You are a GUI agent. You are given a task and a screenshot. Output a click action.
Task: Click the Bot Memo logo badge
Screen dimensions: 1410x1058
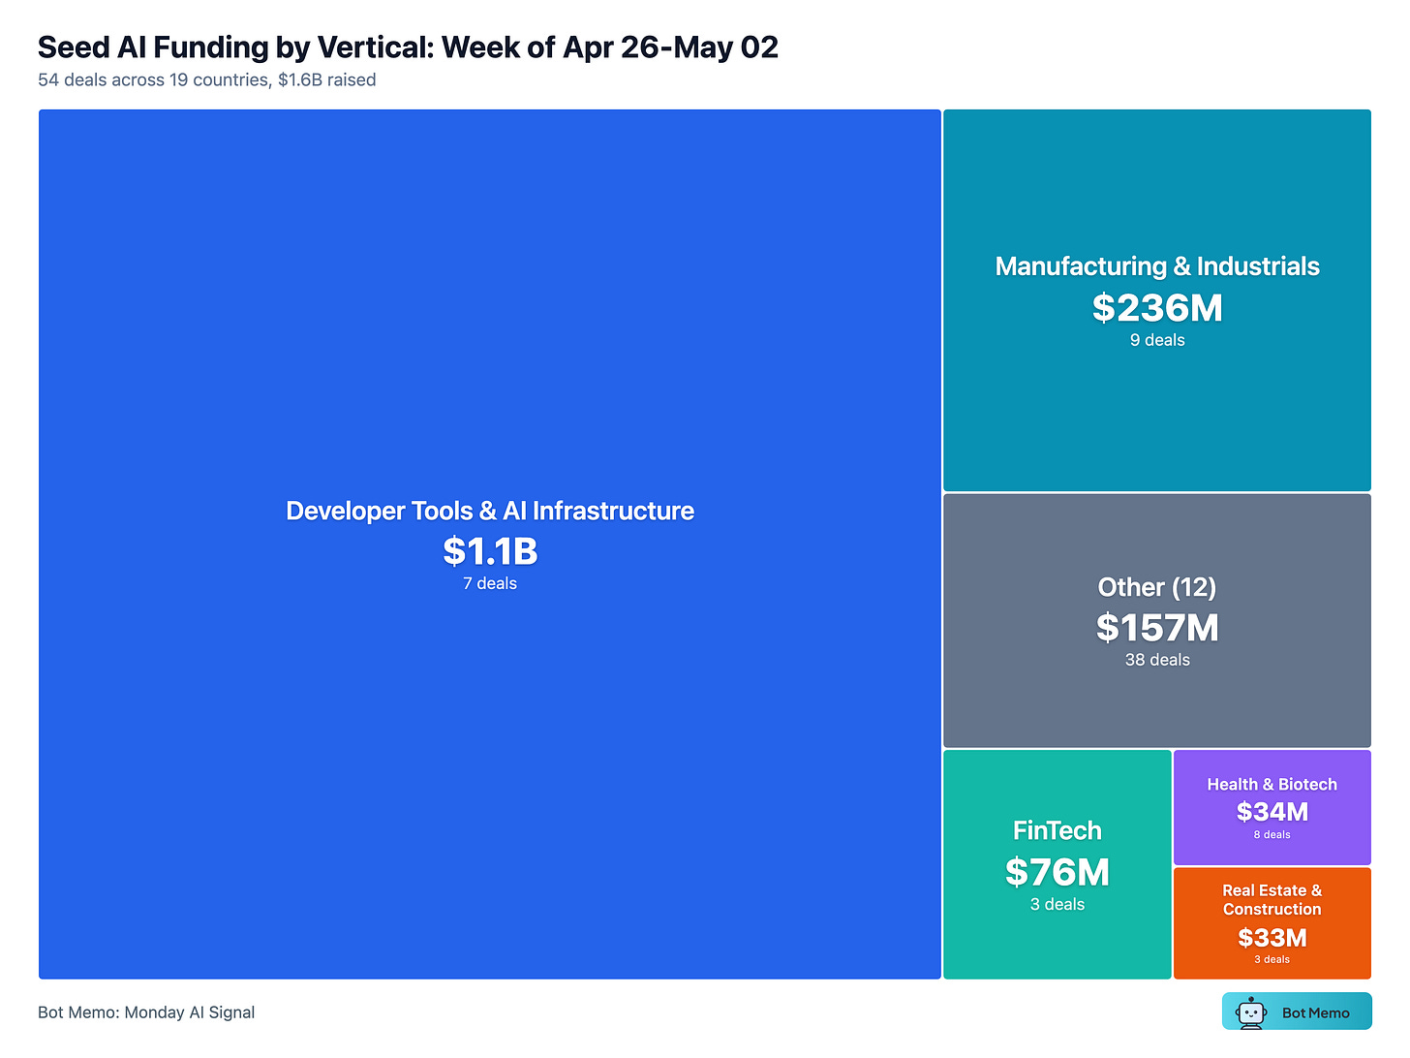pyautogui.click(x=1297, y=1011)
